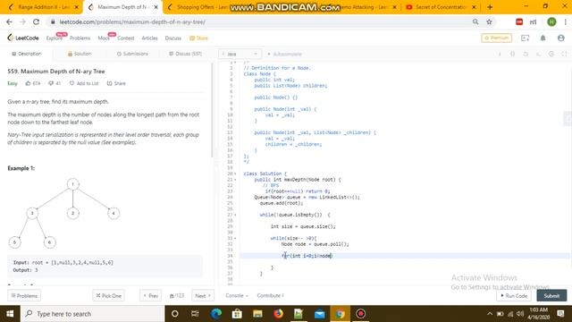Click the taskbar search box

tap(93, 314)
